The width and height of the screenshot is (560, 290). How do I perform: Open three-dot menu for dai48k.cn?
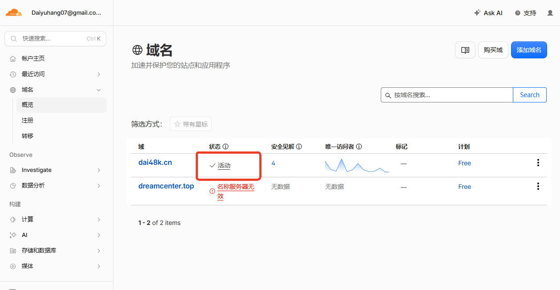tap(538, 163)
